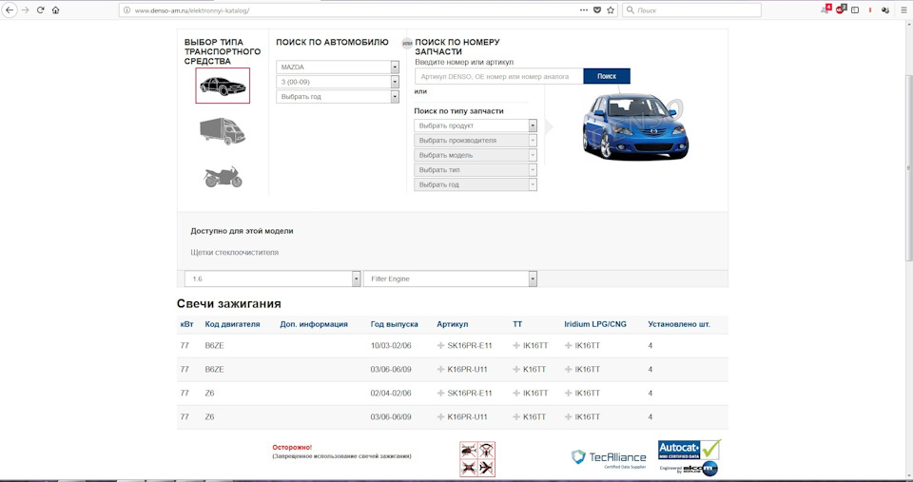Click the blue Mazda 3 car image
The height and width of the screenshot is (482, 913).
(635, 126)
